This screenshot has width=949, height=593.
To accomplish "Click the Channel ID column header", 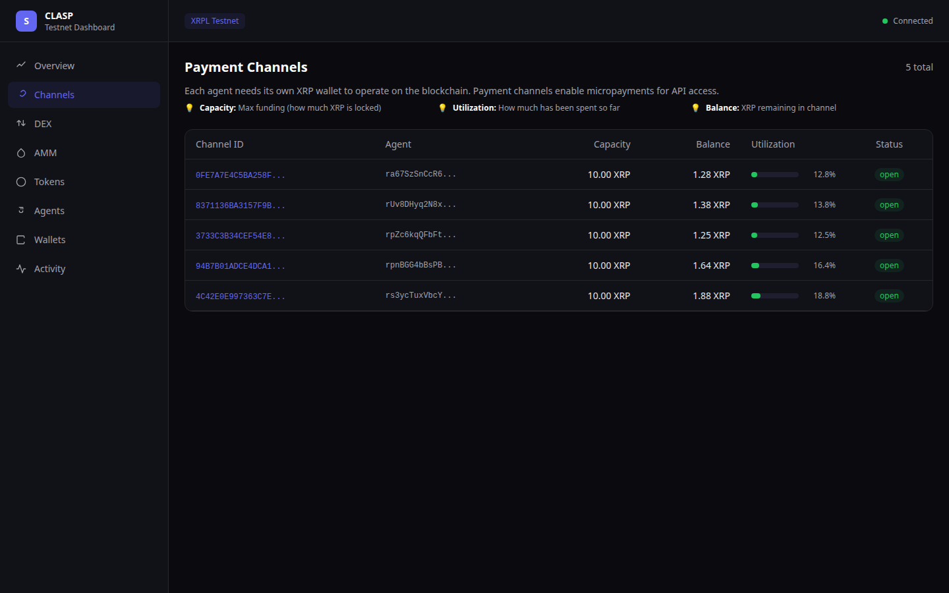I will [218, 144].
